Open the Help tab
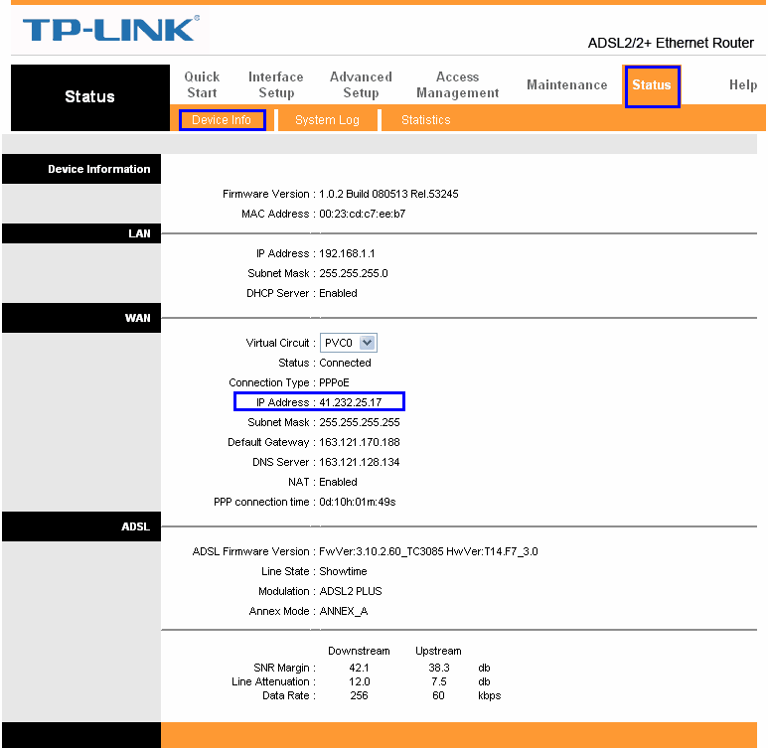Viewport: 768px width, 748px height. tap(743, 84)
